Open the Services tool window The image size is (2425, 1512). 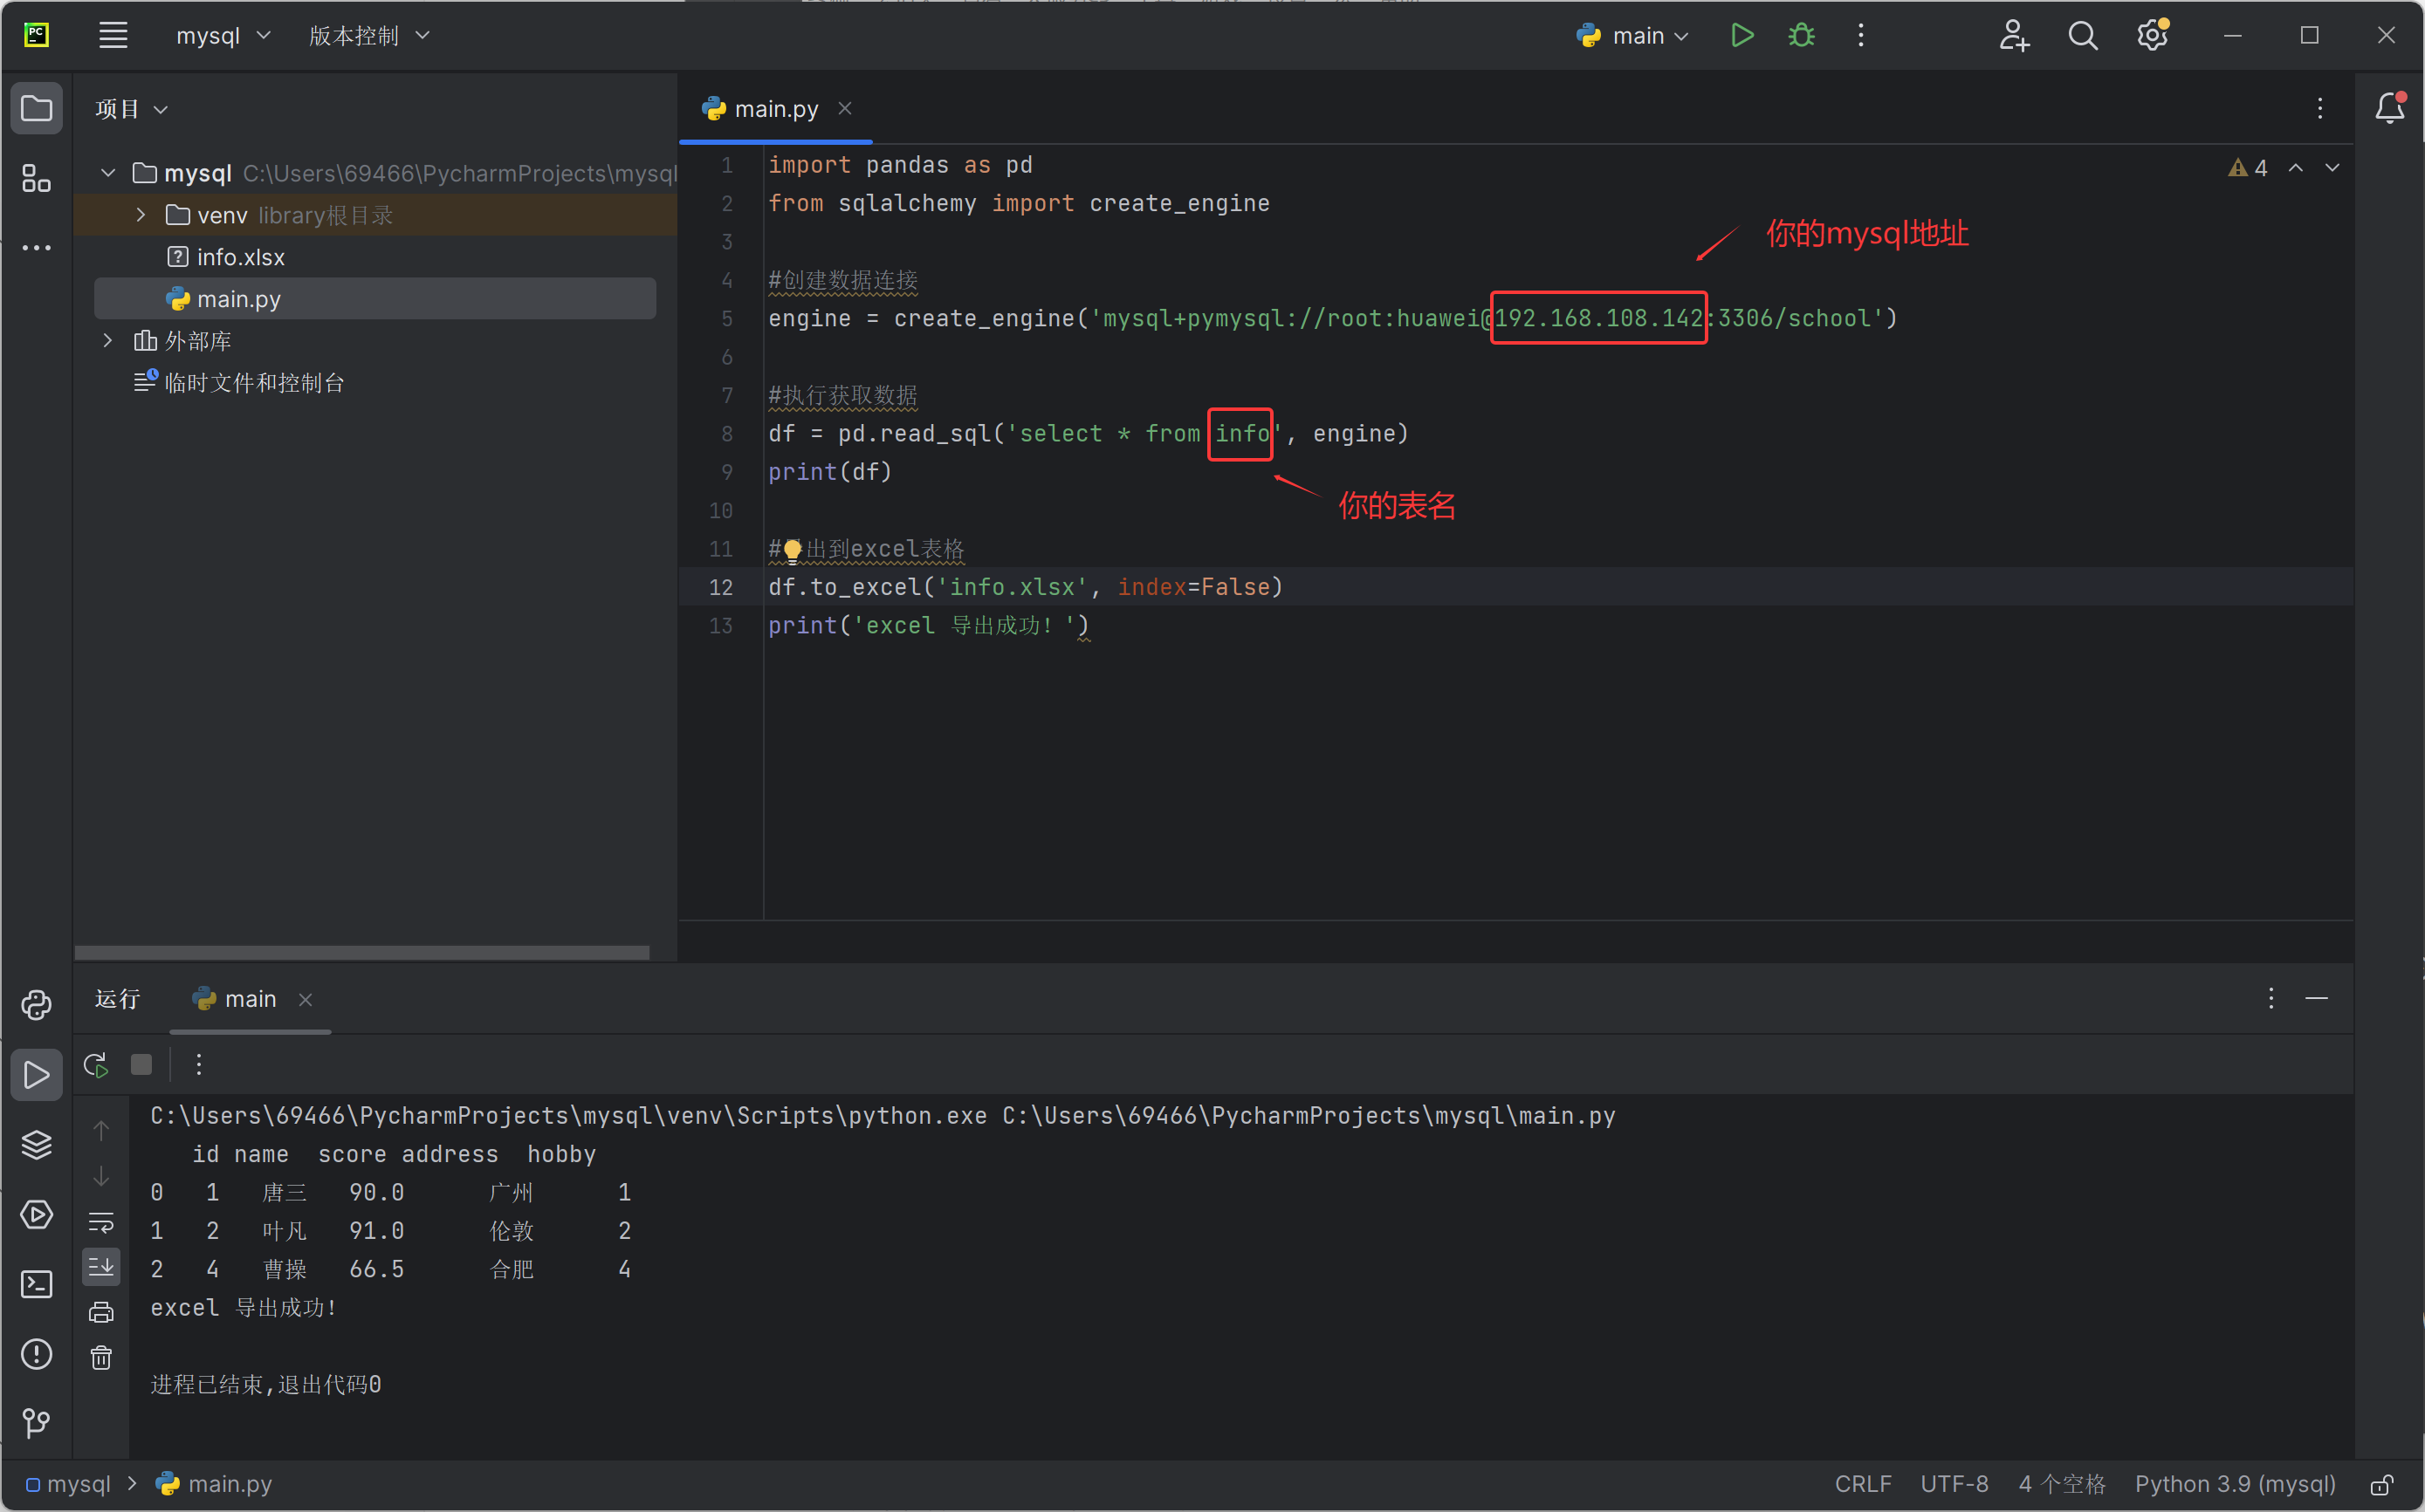pos(37,1214)
